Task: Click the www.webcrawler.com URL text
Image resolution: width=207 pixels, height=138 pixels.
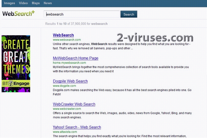Action: coord(67,109)
